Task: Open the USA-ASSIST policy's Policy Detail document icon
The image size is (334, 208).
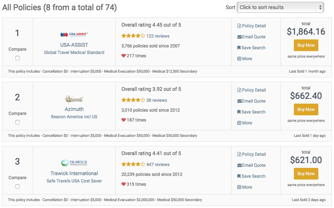Action: click(239, 26)
